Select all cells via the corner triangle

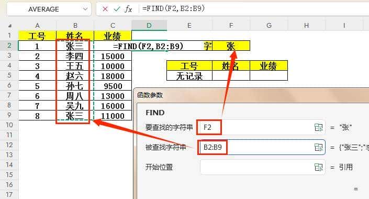pos(10,26)
